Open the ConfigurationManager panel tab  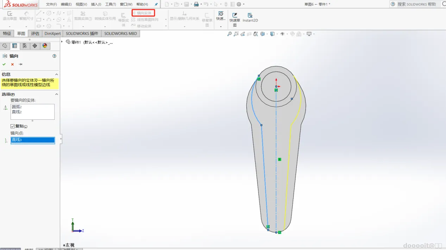coord(25,46)
